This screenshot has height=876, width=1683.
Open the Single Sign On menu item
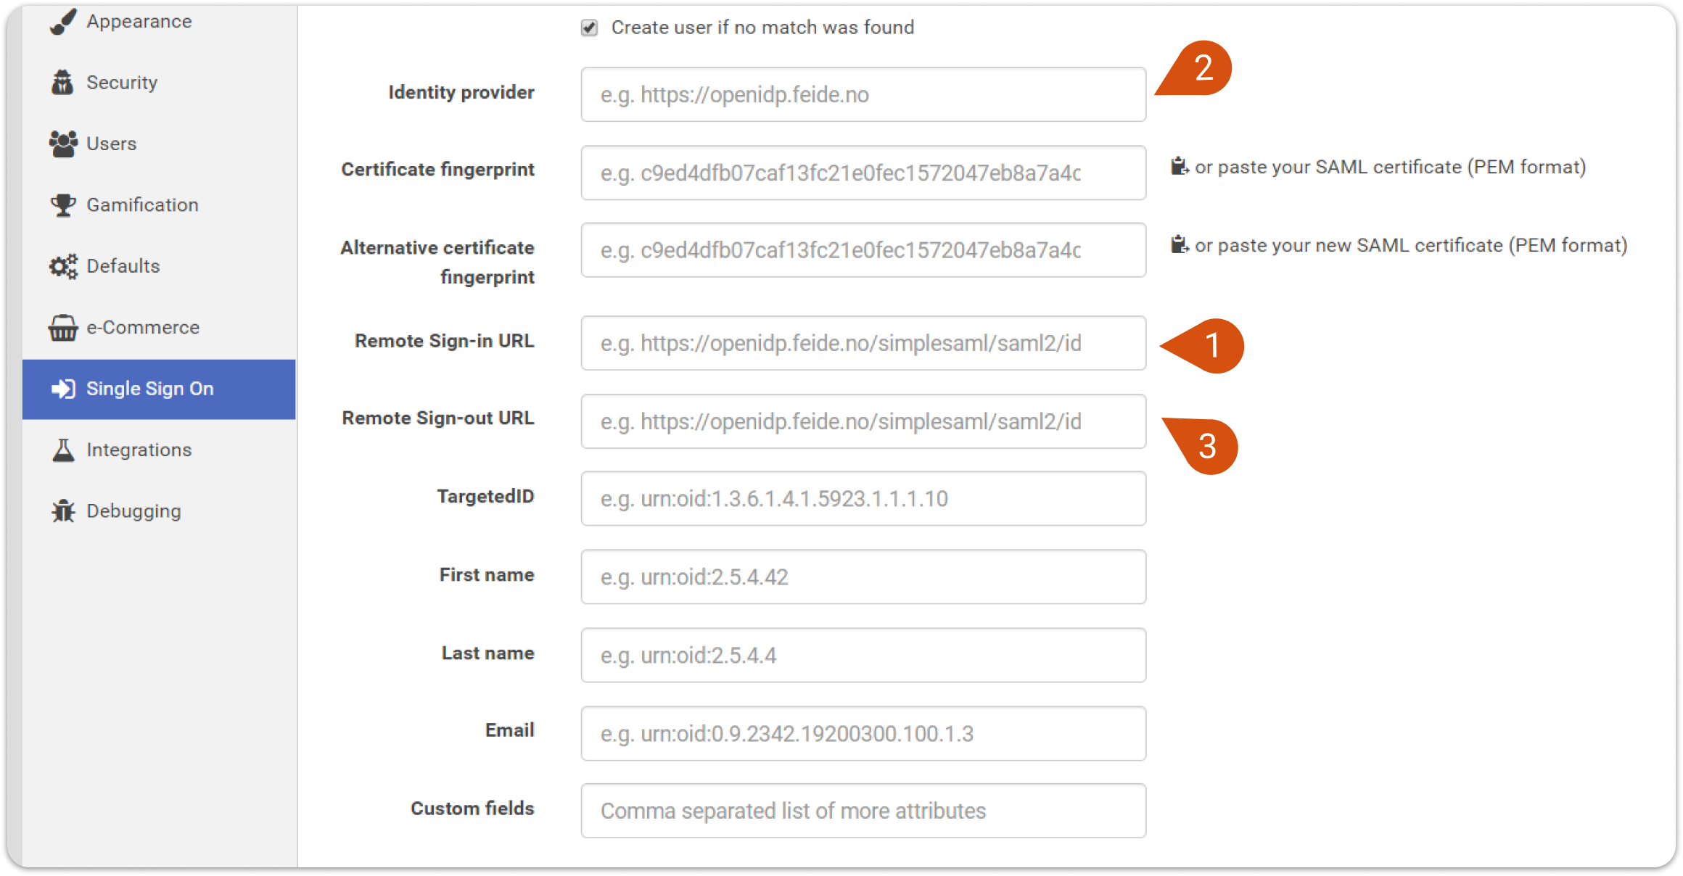tap(159, 389)
